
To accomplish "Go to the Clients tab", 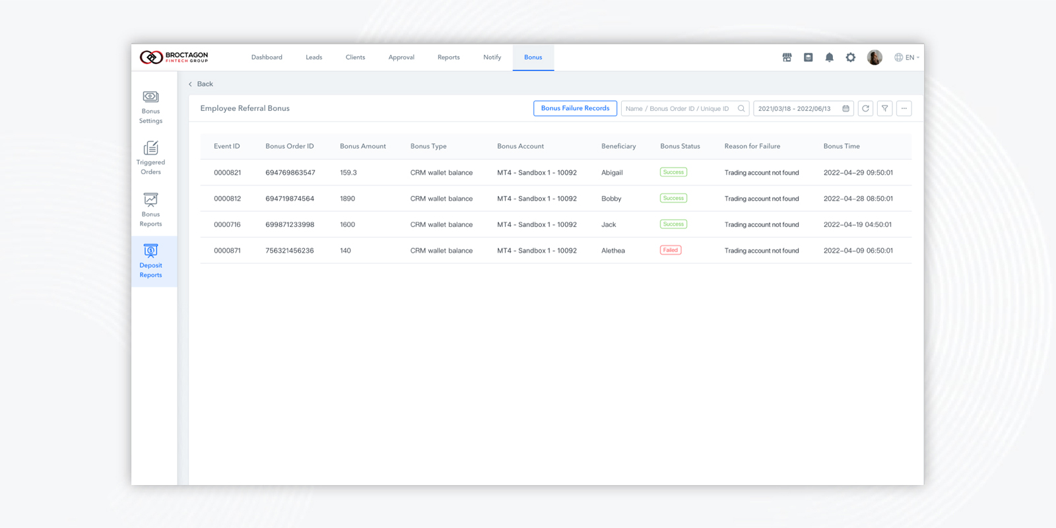I will [x=355, y=57].
